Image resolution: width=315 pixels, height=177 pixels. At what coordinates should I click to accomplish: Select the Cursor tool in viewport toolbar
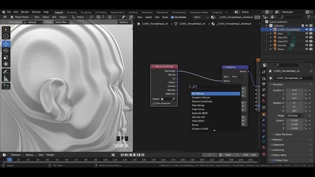click(x=6, y=36)
